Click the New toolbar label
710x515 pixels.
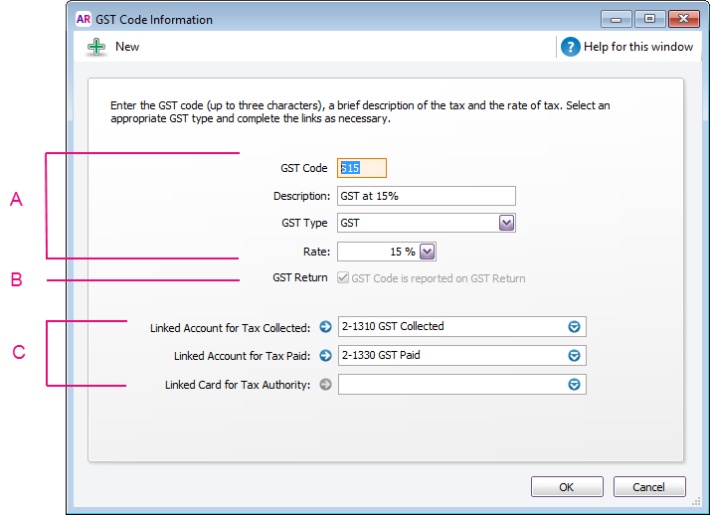[127, 47]
